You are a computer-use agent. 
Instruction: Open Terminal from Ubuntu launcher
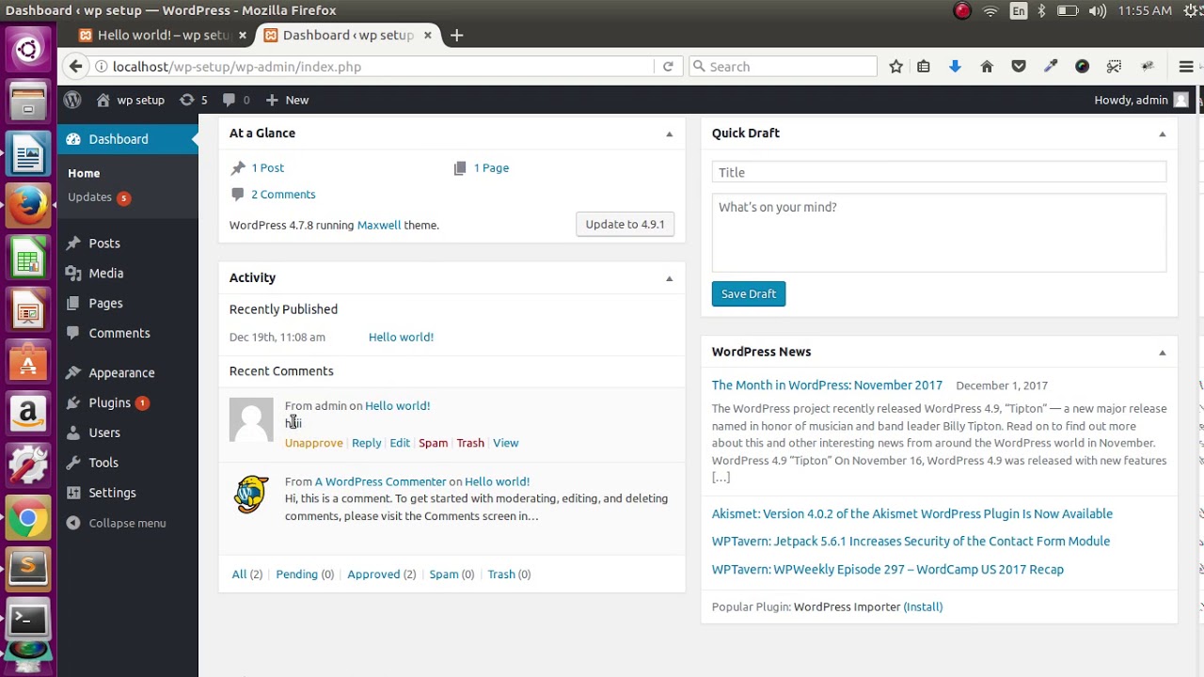click(x=28, y=621)
